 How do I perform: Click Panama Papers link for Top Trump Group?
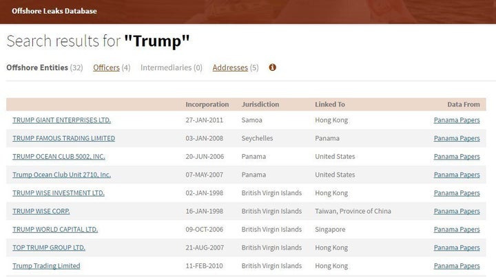click(457, 247)
